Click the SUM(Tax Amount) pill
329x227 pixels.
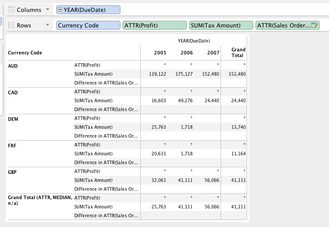(221, 25)
